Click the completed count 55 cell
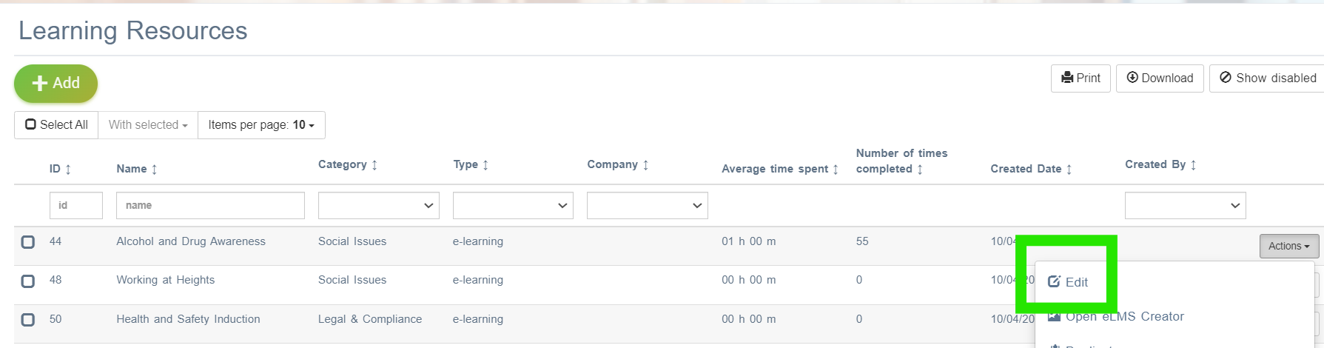This screenshot has width=1324, height=348. (x=862, y=242)
